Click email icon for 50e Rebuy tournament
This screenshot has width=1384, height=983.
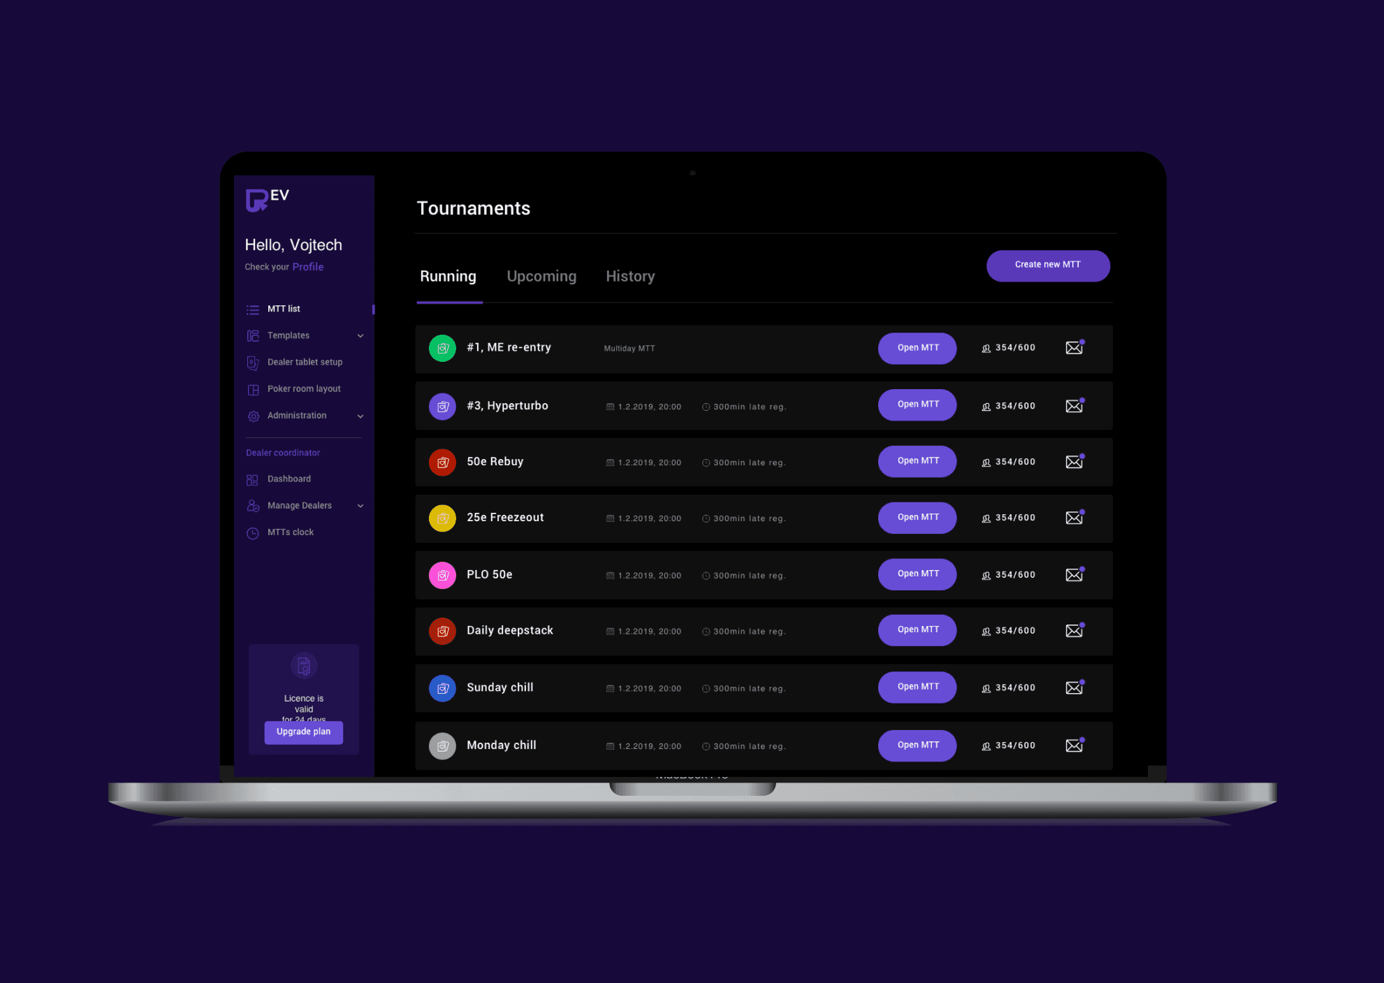(x=1075, y=460)
